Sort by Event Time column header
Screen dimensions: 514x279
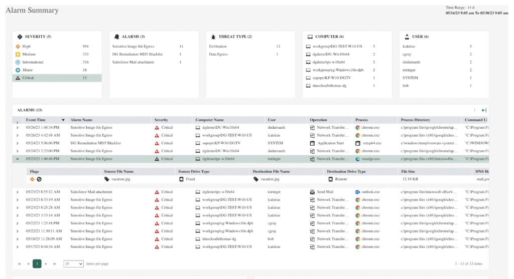[x=36, y=120]
